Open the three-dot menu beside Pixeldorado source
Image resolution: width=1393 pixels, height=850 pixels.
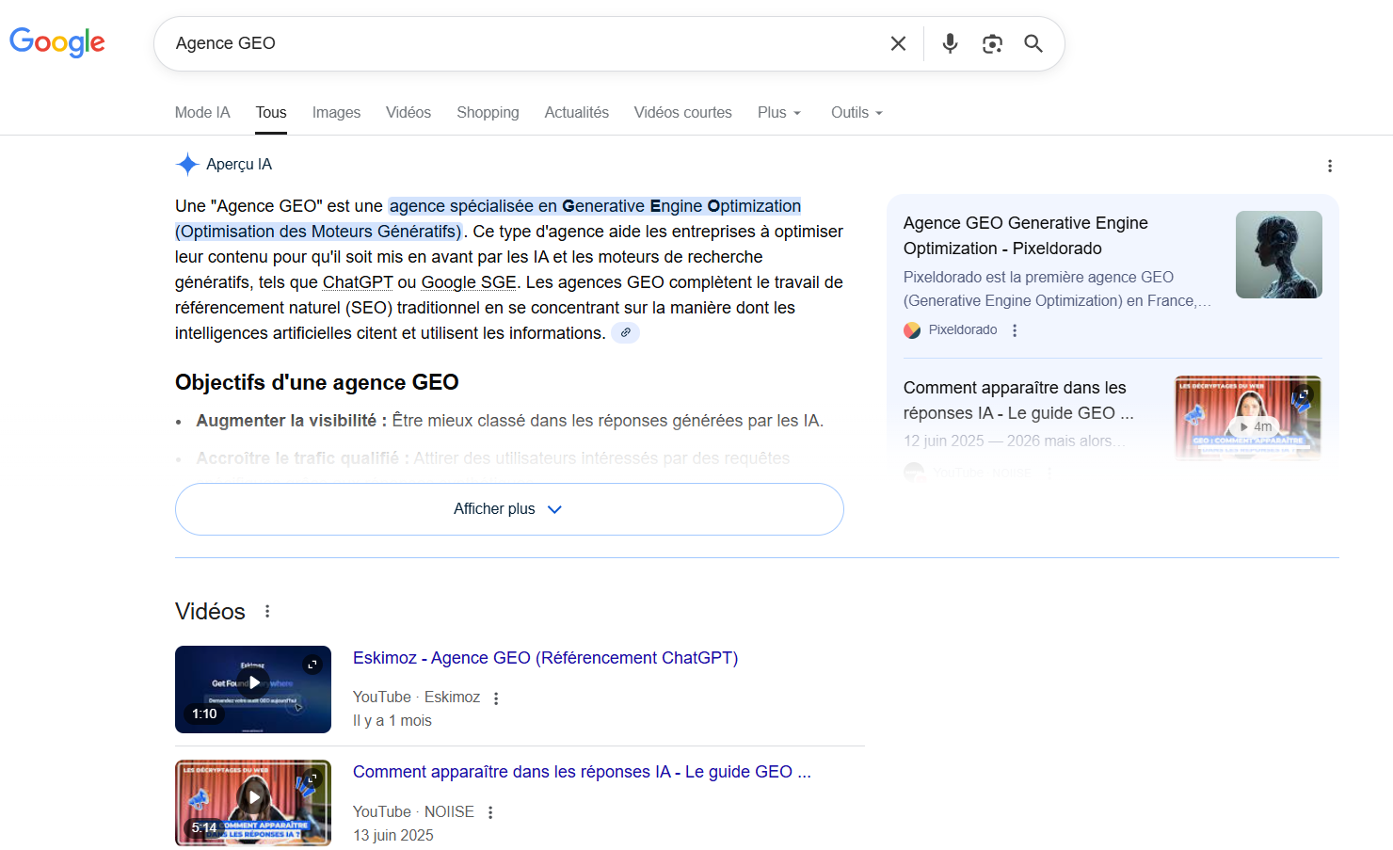point(1015,330)
